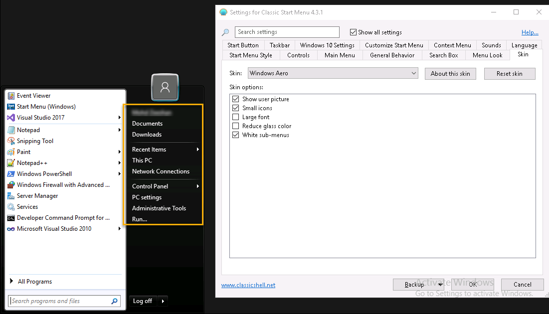Click the Server Manager icon
Viewport: 549px width, 314px height.
tap(11, 196)
